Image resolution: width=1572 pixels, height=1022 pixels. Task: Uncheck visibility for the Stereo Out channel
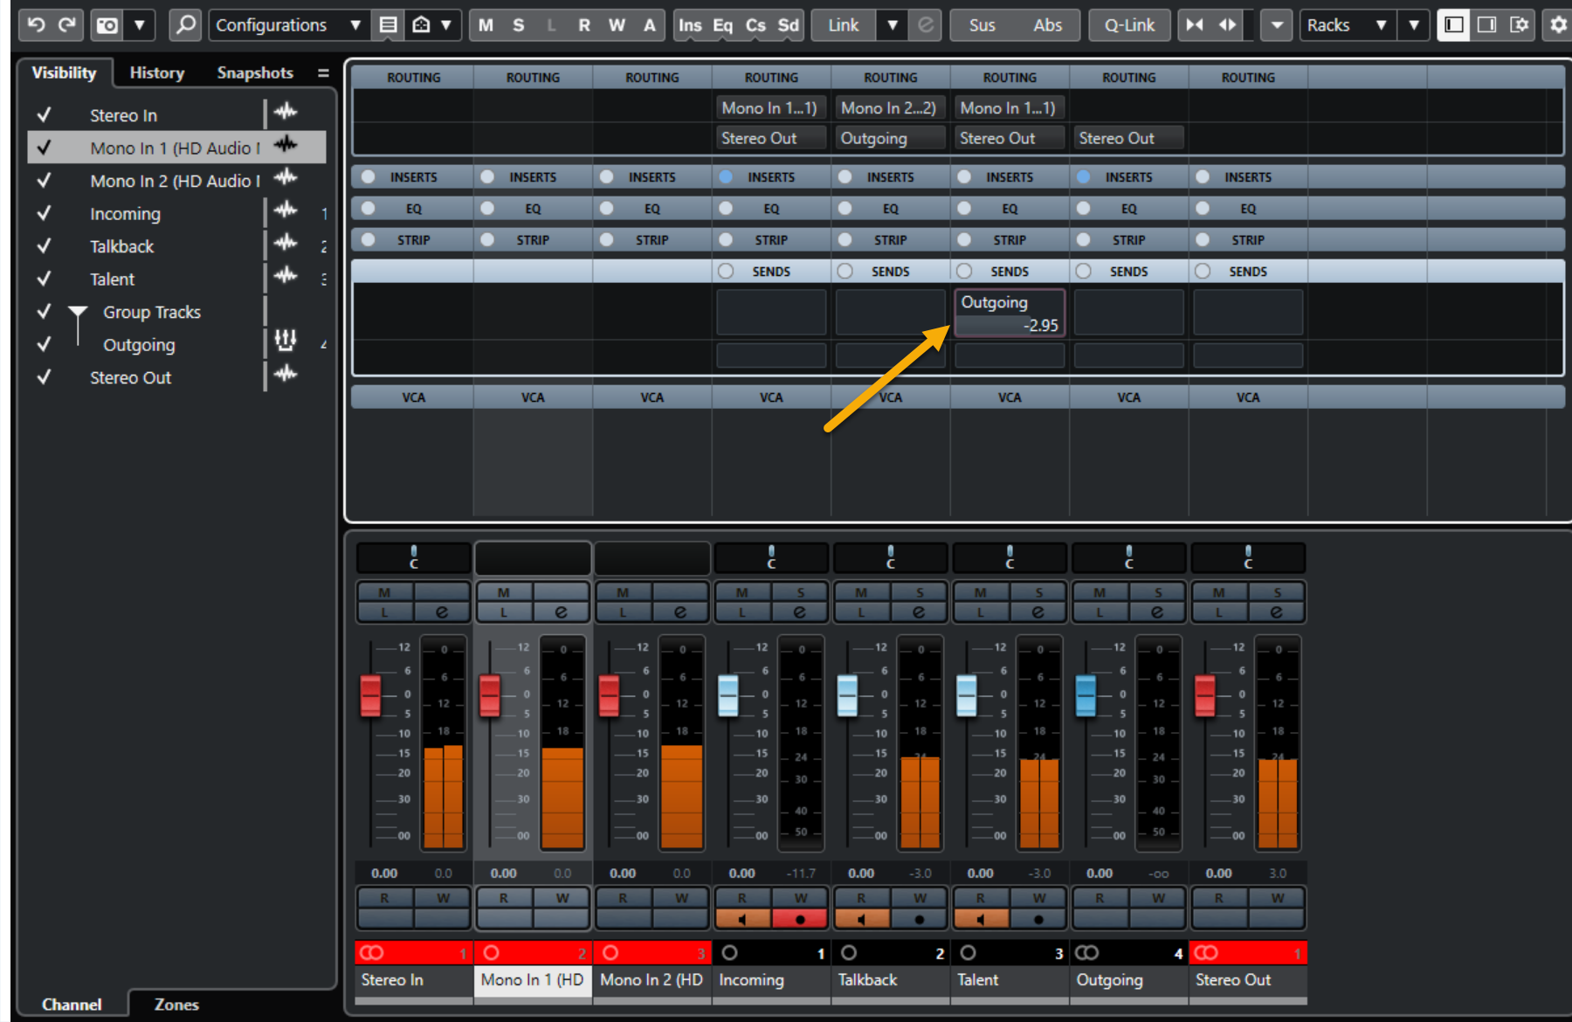44,377
